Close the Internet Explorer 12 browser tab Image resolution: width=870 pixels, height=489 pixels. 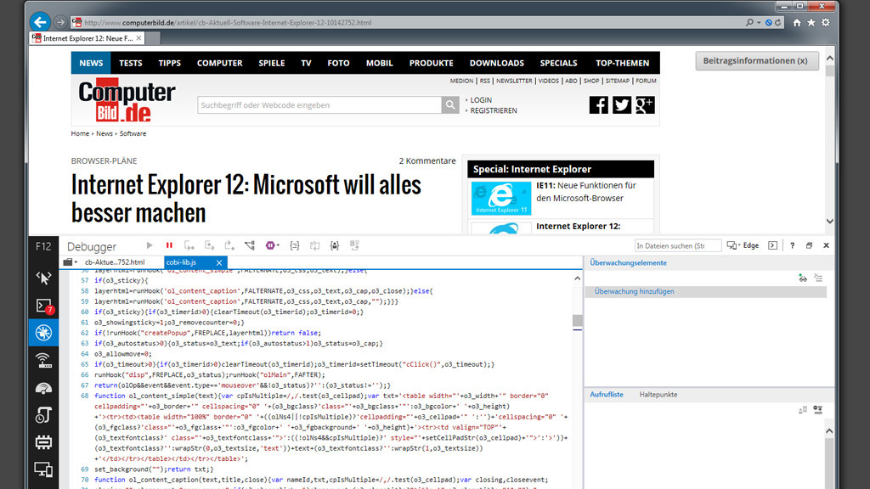(x=138, y=38)
